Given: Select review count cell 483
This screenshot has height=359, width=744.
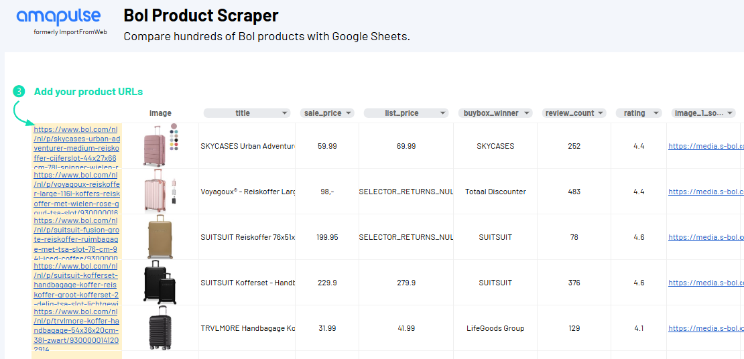Looking at the screenshot, I should (x=574, y=192).
